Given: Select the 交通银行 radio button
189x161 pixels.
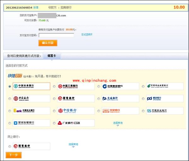Looking at the screenshot, I should click(x=99, y=99).
